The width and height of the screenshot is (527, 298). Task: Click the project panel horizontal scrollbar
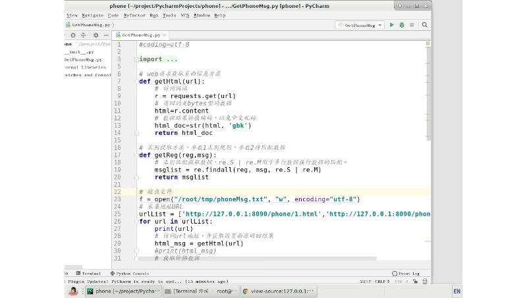[x=73, y=268]
